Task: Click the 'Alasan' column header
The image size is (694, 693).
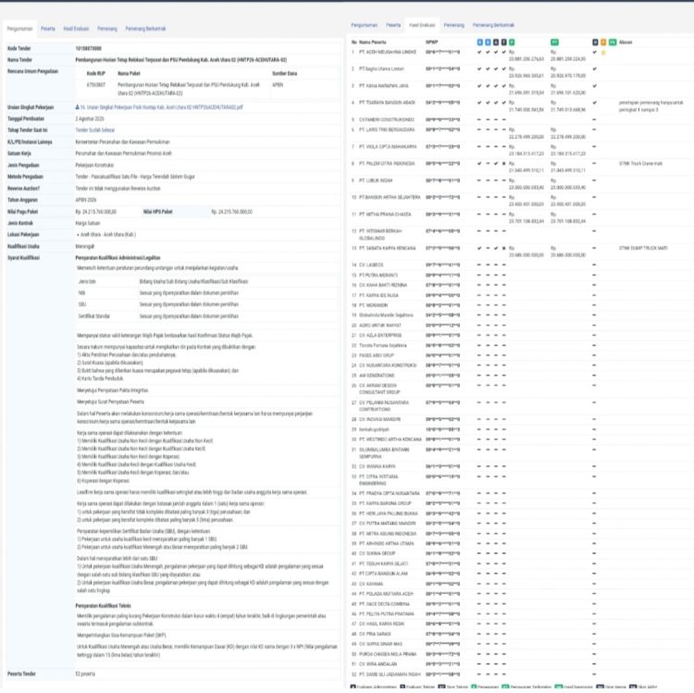Action: coord(626,43)
